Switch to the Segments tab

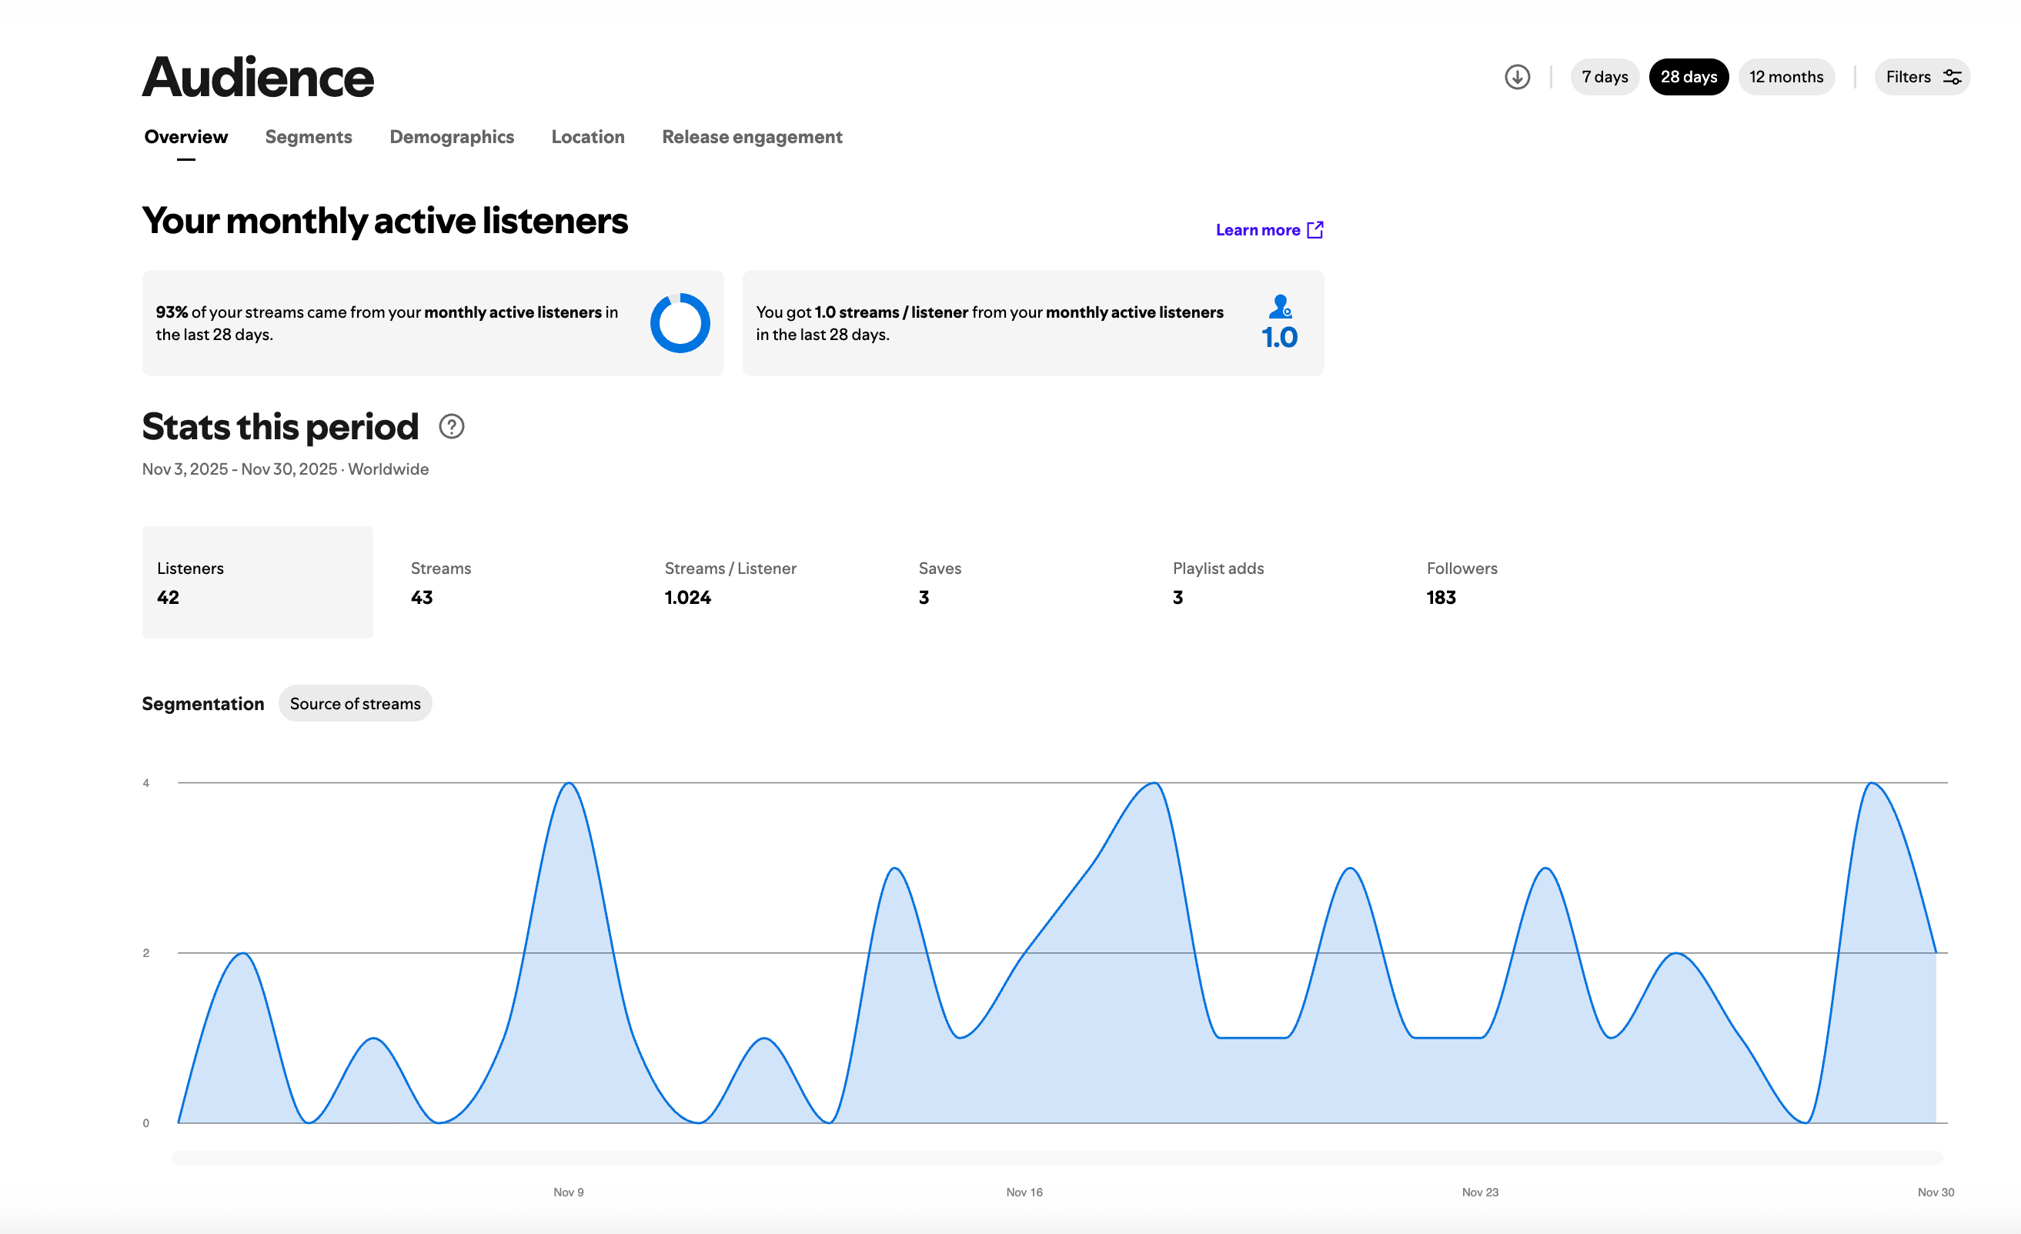point(309,137)
